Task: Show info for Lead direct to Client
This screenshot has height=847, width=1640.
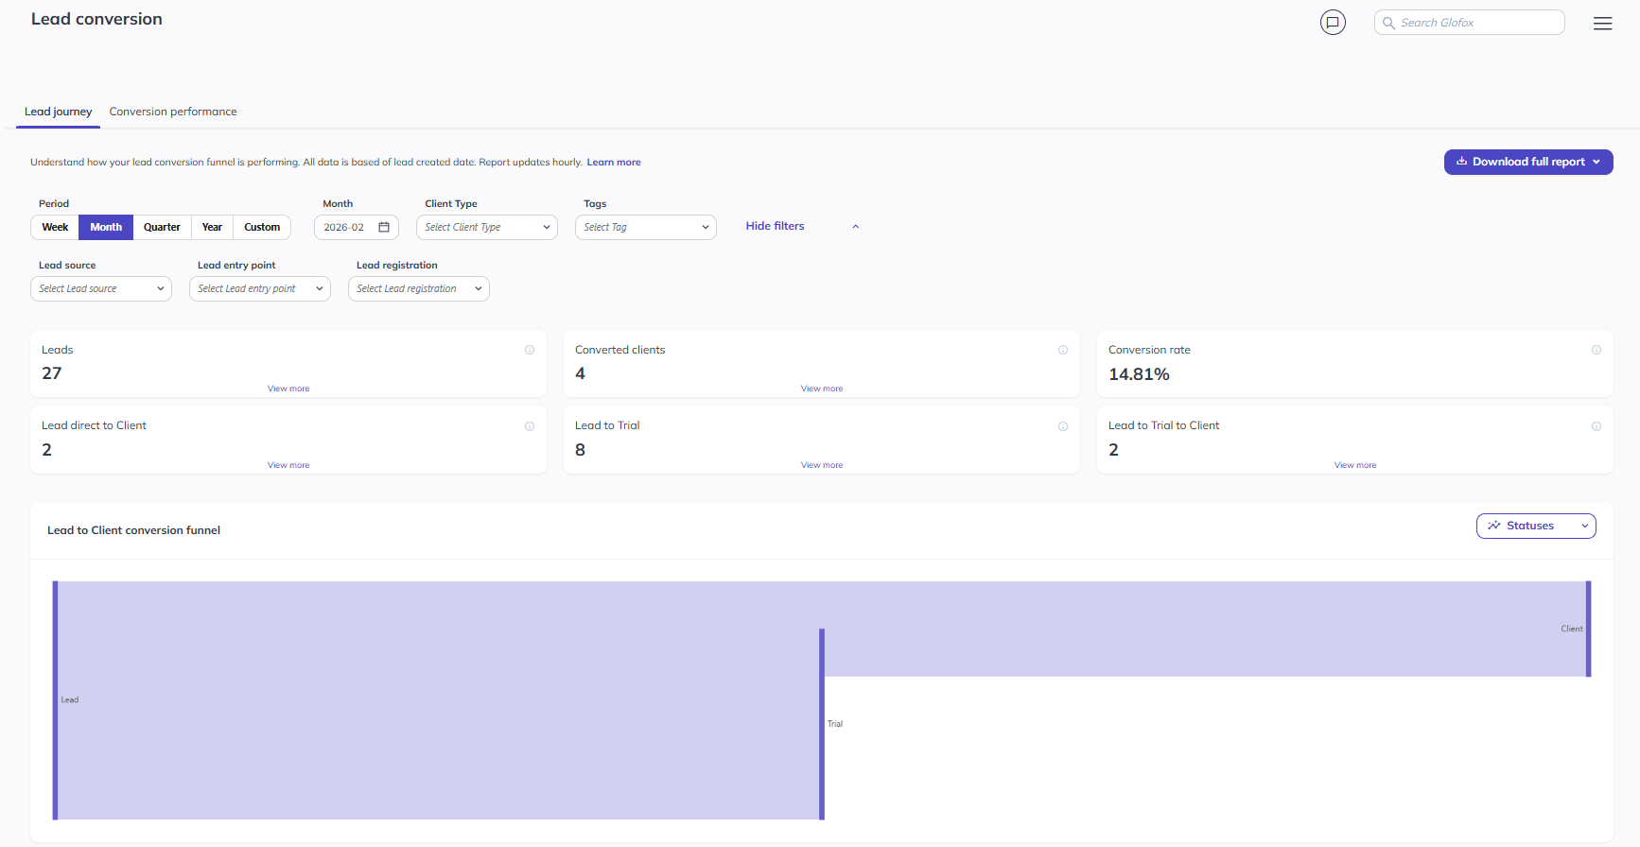Action: pyautogui.click(x=530, y=426)
